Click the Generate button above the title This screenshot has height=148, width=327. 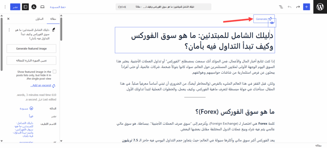(261, 19)
